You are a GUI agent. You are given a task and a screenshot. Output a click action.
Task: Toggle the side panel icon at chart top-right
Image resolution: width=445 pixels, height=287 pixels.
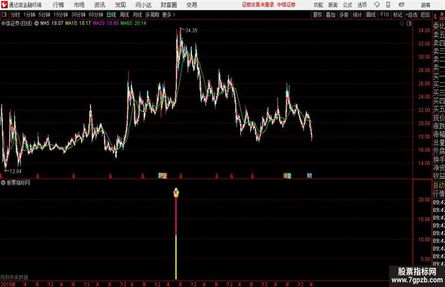pyautogui.click(x=409, y=24)
